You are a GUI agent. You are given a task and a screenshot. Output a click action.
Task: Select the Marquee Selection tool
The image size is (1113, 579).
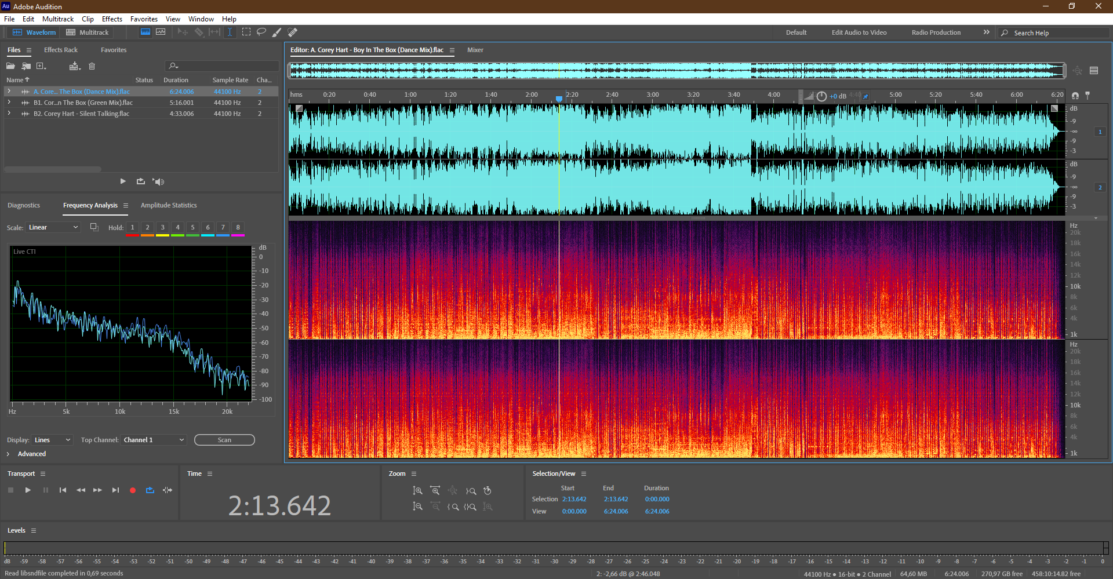click(x=246, y=32)
